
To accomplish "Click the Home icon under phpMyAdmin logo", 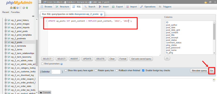I will (x=11, y=8).
